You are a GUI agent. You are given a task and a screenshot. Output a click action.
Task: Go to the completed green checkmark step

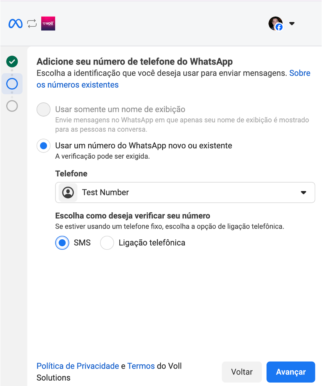[x=12, y=61]
